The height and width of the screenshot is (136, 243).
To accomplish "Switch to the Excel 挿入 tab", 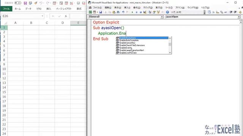I will pos(49,9).
